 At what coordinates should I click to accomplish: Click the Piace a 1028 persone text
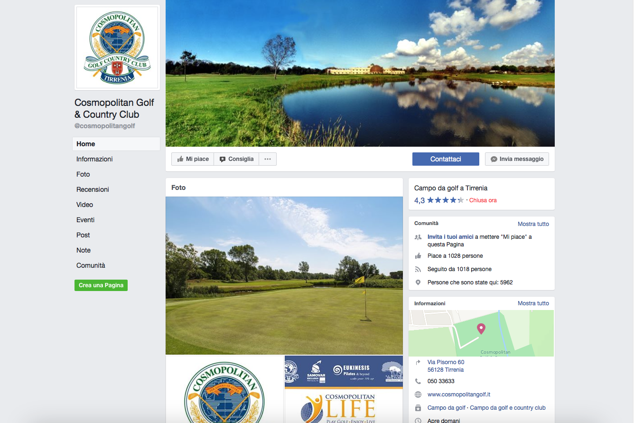pos(455,256)
